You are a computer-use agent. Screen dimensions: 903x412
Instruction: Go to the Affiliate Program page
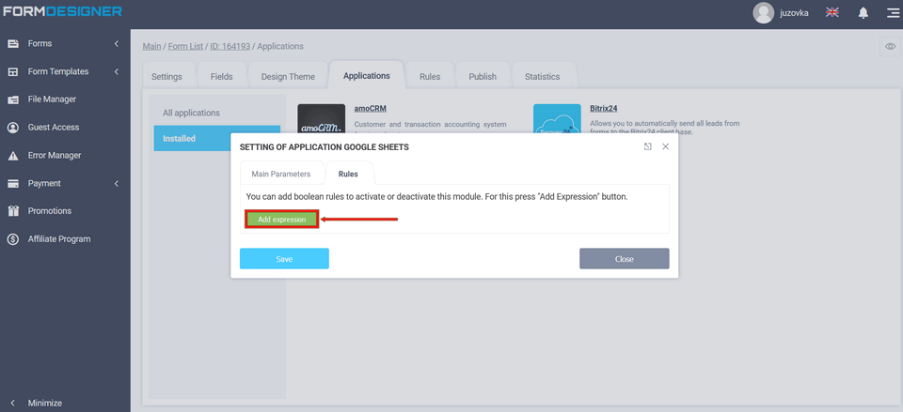click(x=58, y=239)
